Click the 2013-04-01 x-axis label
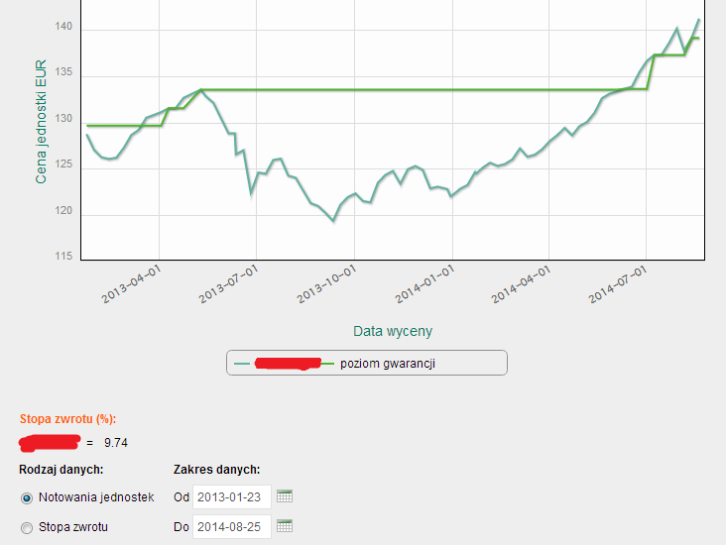 132,283
